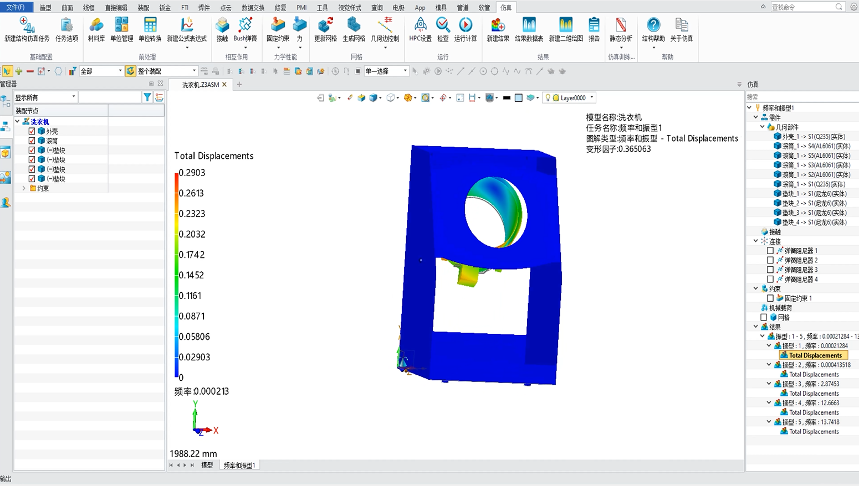
Task: Switch to the 模型 bottom tab
Action: click(207, 466)
